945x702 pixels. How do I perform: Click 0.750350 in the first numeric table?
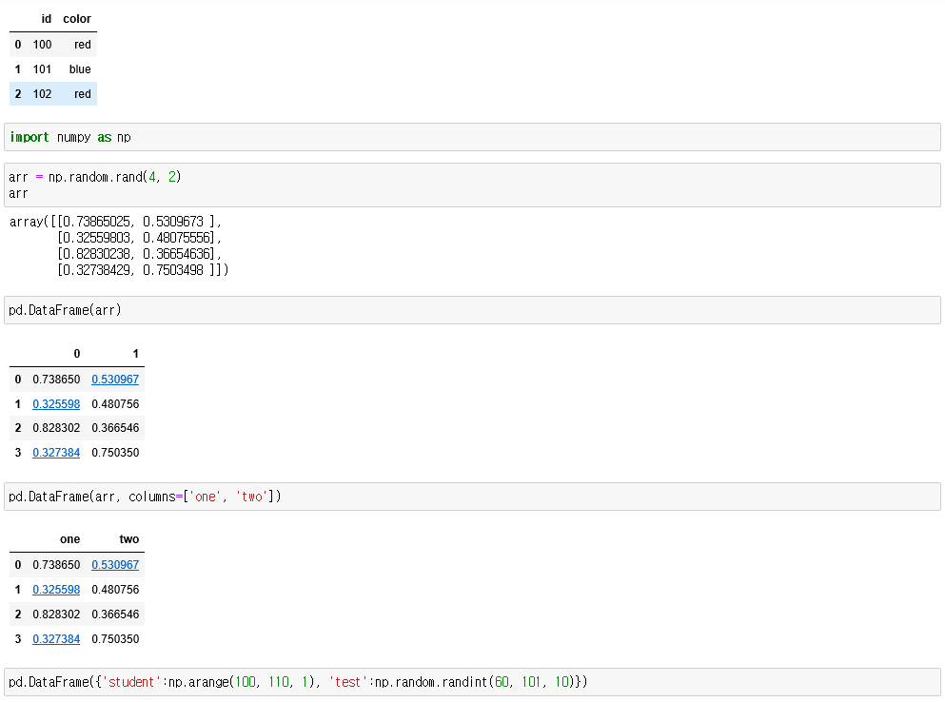[x=115, y=453]
